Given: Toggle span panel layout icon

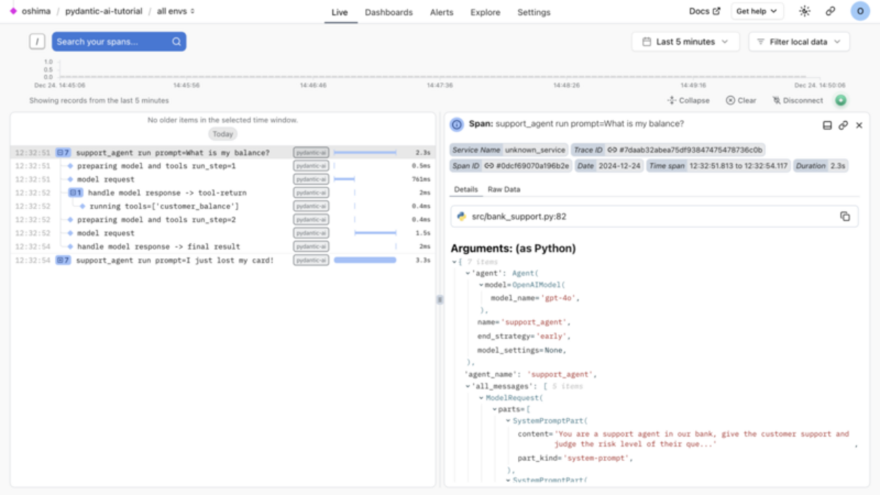Looking at the screenshot, I should (x=827, y=125).
